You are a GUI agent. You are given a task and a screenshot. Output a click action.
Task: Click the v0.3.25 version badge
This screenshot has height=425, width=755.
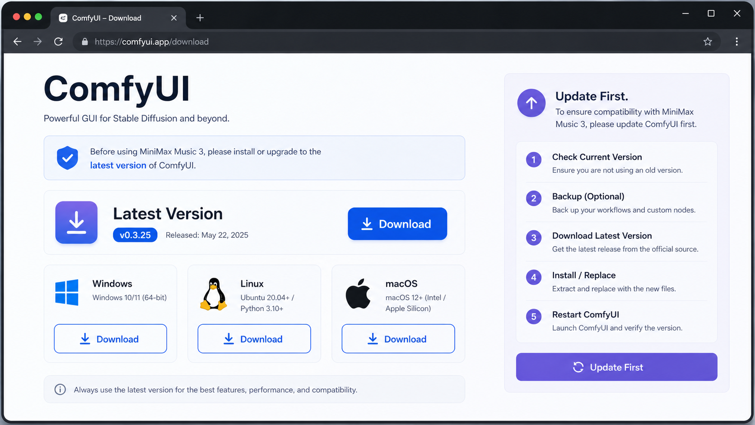pyautogui.click(x=135, y=235)
